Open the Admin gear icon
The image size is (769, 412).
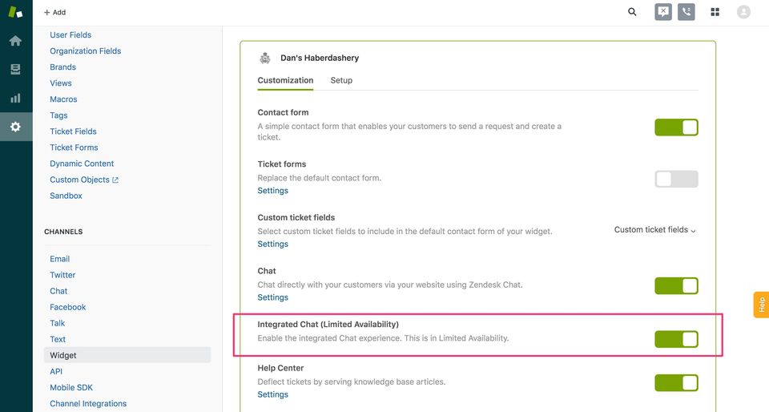click(15, 127)
